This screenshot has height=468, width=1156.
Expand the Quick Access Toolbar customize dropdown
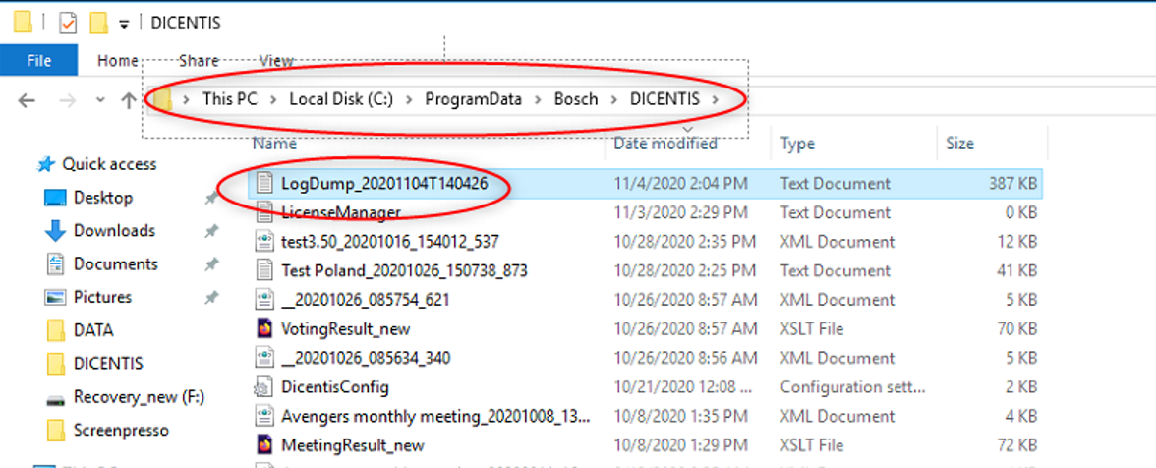coord(124,23)
